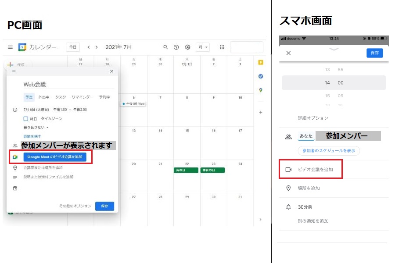Expand the 月 view selector dropdown
395x263 pixels.
click(x=203, y=47)
